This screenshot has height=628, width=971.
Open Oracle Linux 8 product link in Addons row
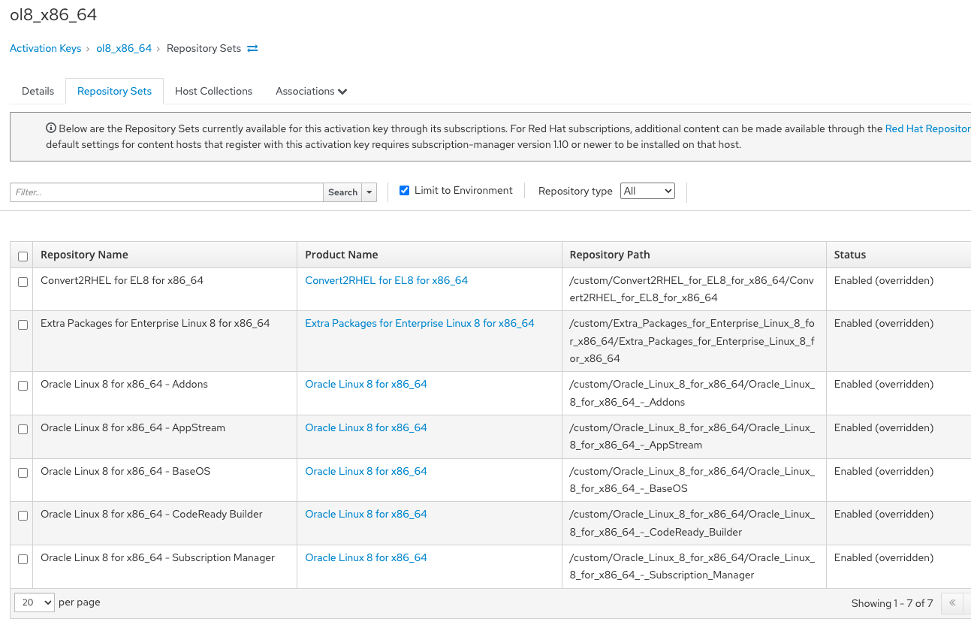[366, 384]
